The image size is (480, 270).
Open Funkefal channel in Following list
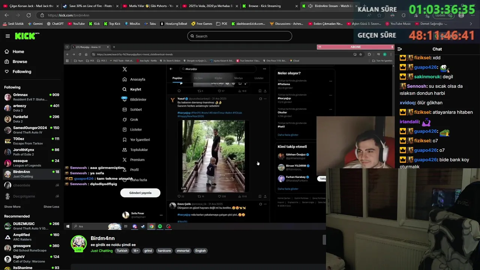(x=31, y=119)
